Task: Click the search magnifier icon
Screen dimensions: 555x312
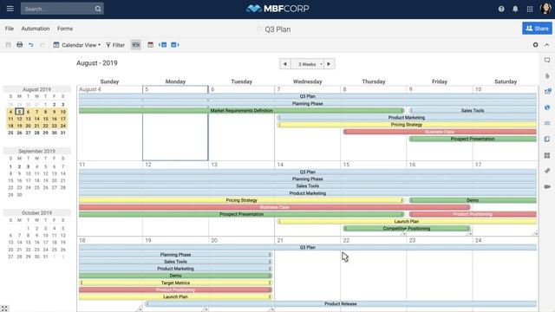Action: click(98, 9)
